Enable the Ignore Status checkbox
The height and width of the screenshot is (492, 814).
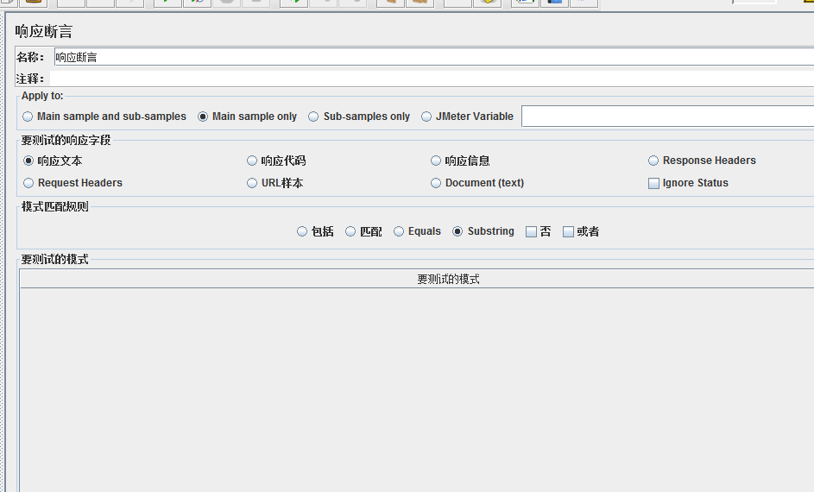click(654, 183)
